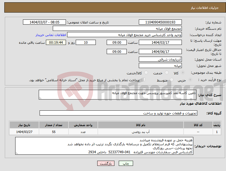
Task: Select the جزیی purchase type radio
Action: pos(190,79)
